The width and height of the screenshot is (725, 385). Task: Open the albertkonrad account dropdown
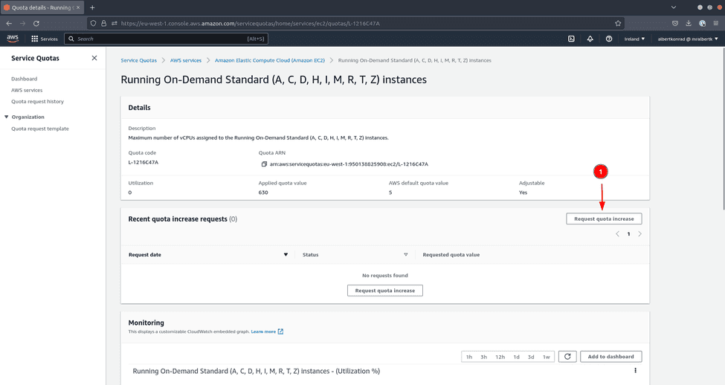click(689, 39)
